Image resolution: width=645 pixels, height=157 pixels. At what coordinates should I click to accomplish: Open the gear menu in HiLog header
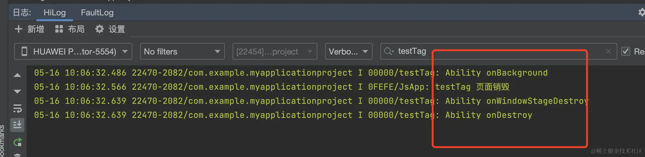[641, 12]
